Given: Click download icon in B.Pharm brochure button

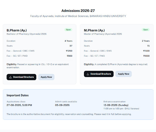Looking at the screenshot, I should (x=10, y=77).
